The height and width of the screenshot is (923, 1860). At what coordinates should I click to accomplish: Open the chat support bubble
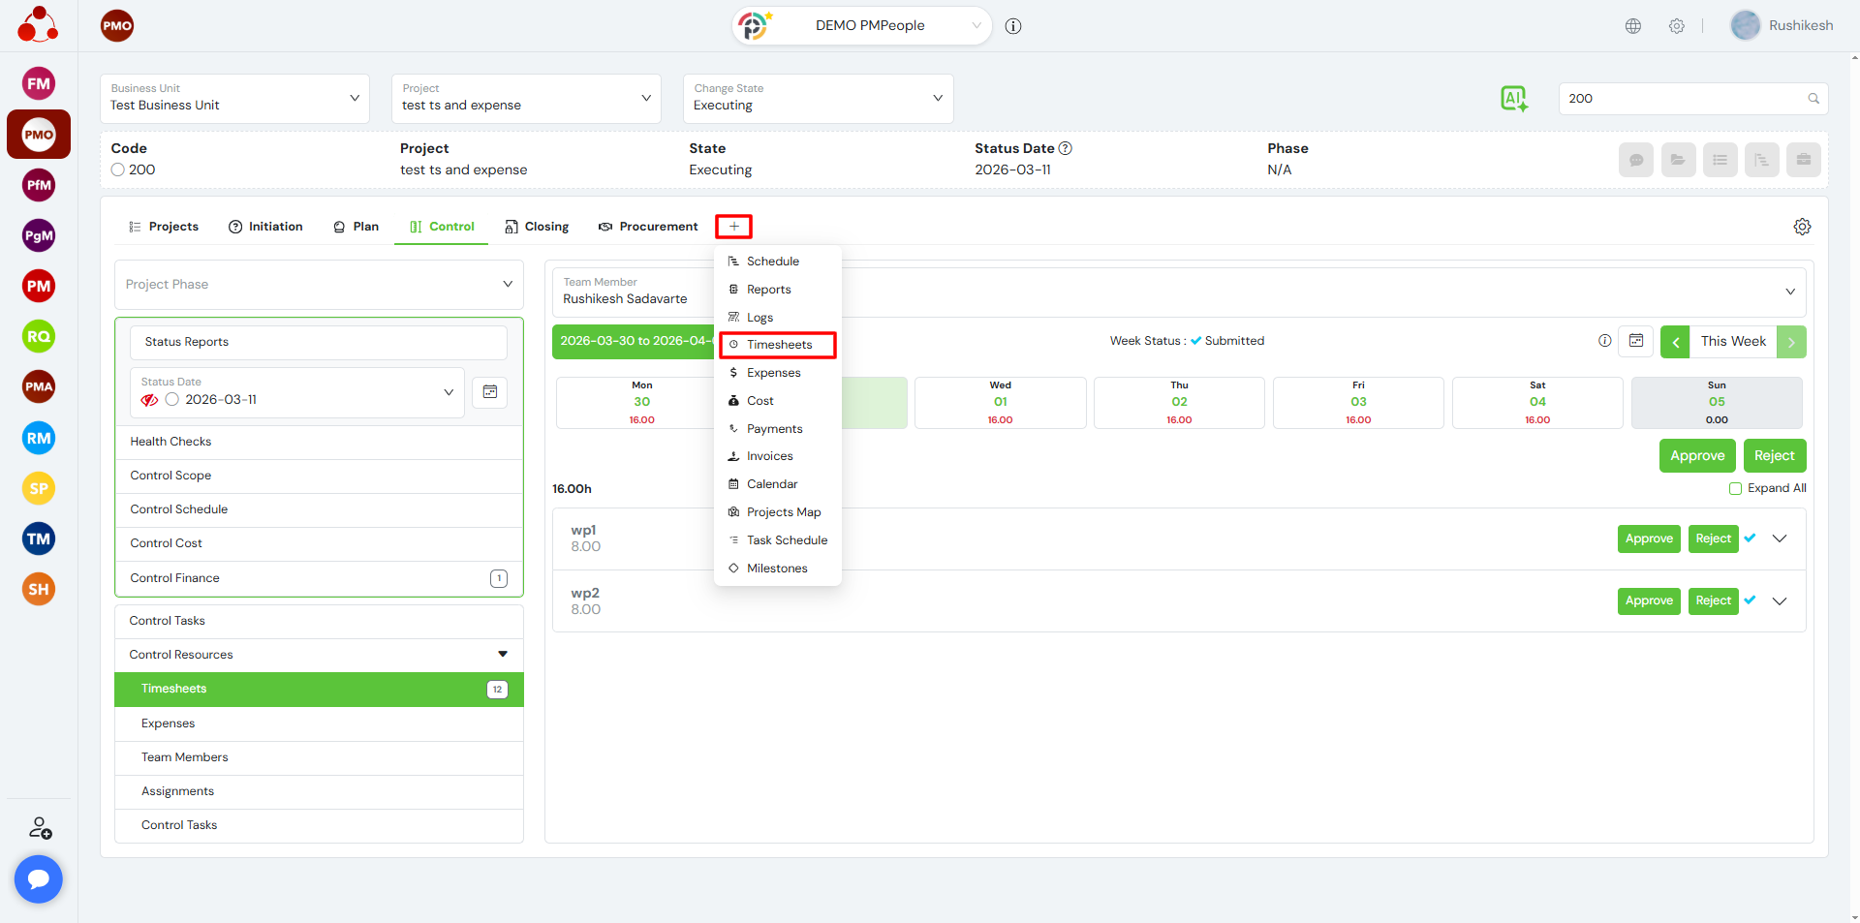tap(39, 878)
